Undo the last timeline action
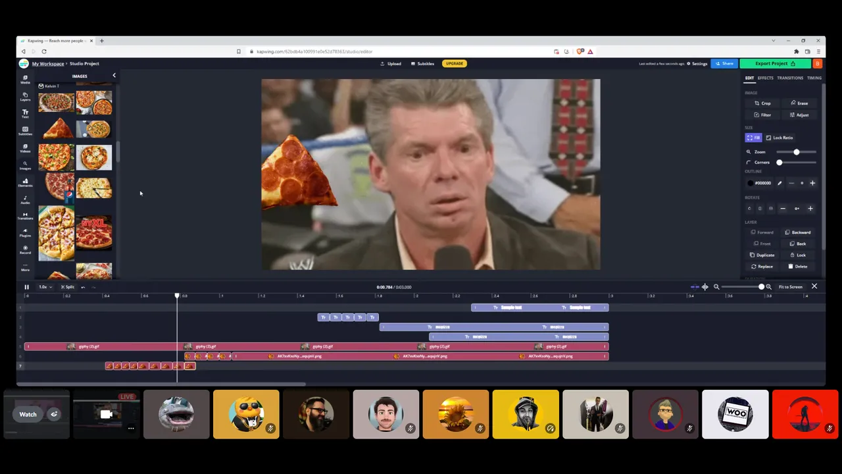Image resolution: width=842 pixels, height=474 pixels. click(x=83, y=287)
